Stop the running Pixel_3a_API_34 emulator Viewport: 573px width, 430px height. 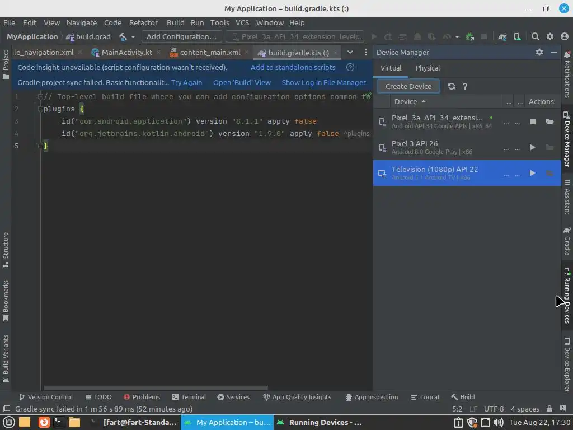(x=533, y=121)
